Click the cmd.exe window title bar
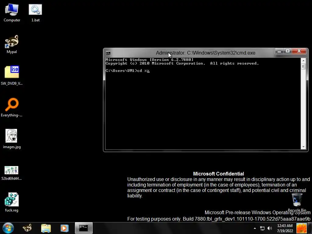Viewport: 312px width, 234px height. click(x=206, y=53)
